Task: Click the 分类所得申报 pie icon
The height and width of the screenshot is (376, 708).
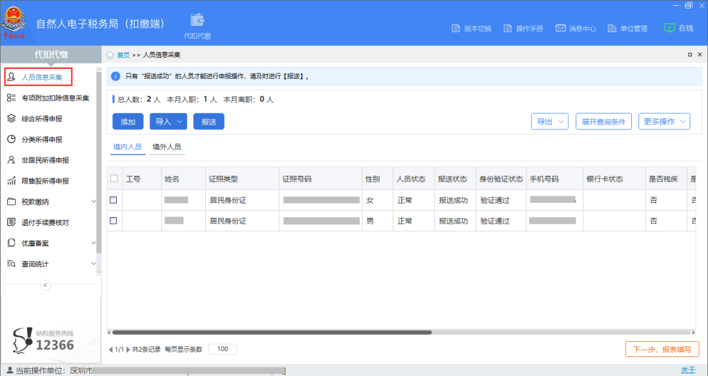Action: pos(12,139)
